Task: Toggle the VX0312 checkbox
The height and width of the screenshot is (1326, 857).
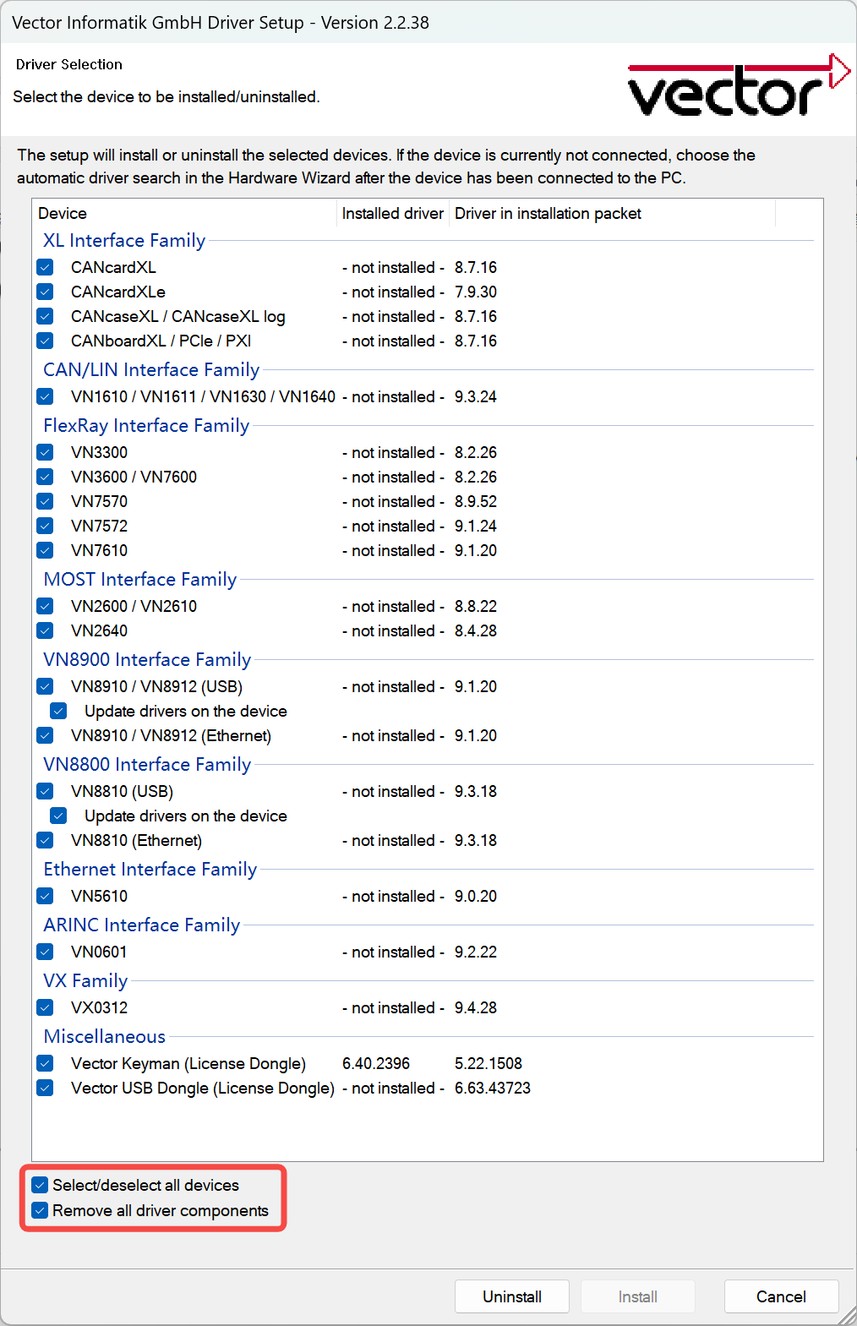Action: (46, 1007)
